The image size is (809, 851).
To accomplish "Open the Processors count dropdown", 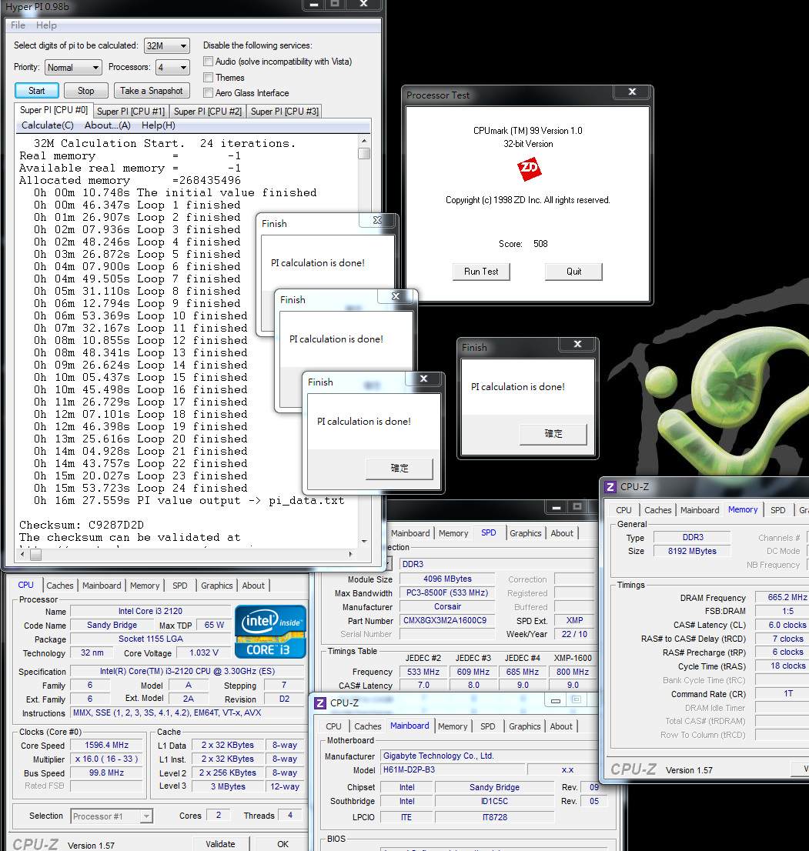I will tap(172, 67).
